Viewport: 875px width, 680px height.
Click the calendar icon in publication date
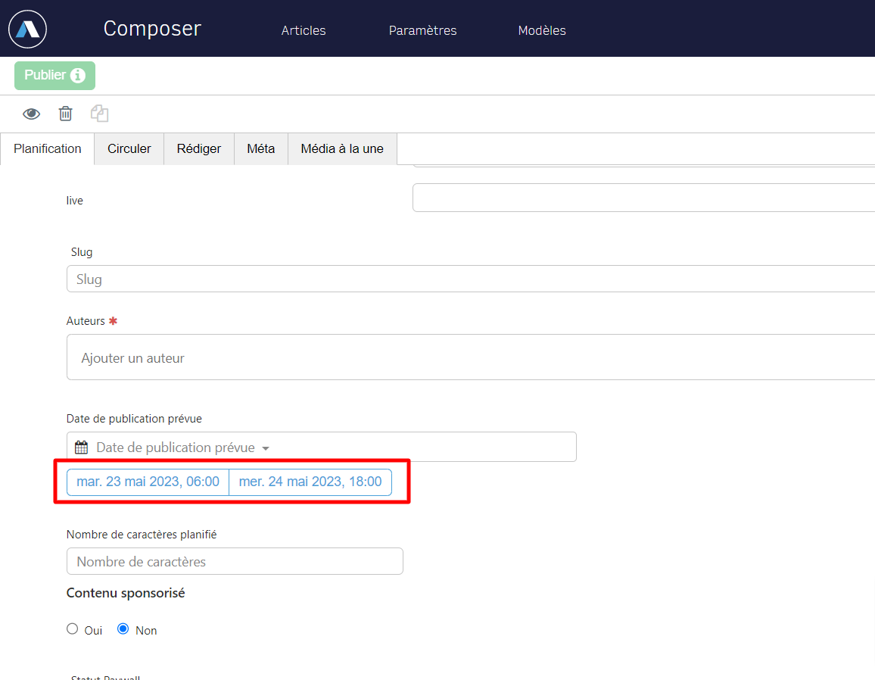tap(82, 448)
